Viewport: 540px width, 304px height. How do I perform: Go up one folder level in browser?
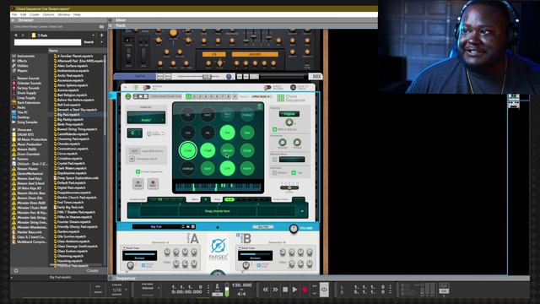(x=101, y=35)
